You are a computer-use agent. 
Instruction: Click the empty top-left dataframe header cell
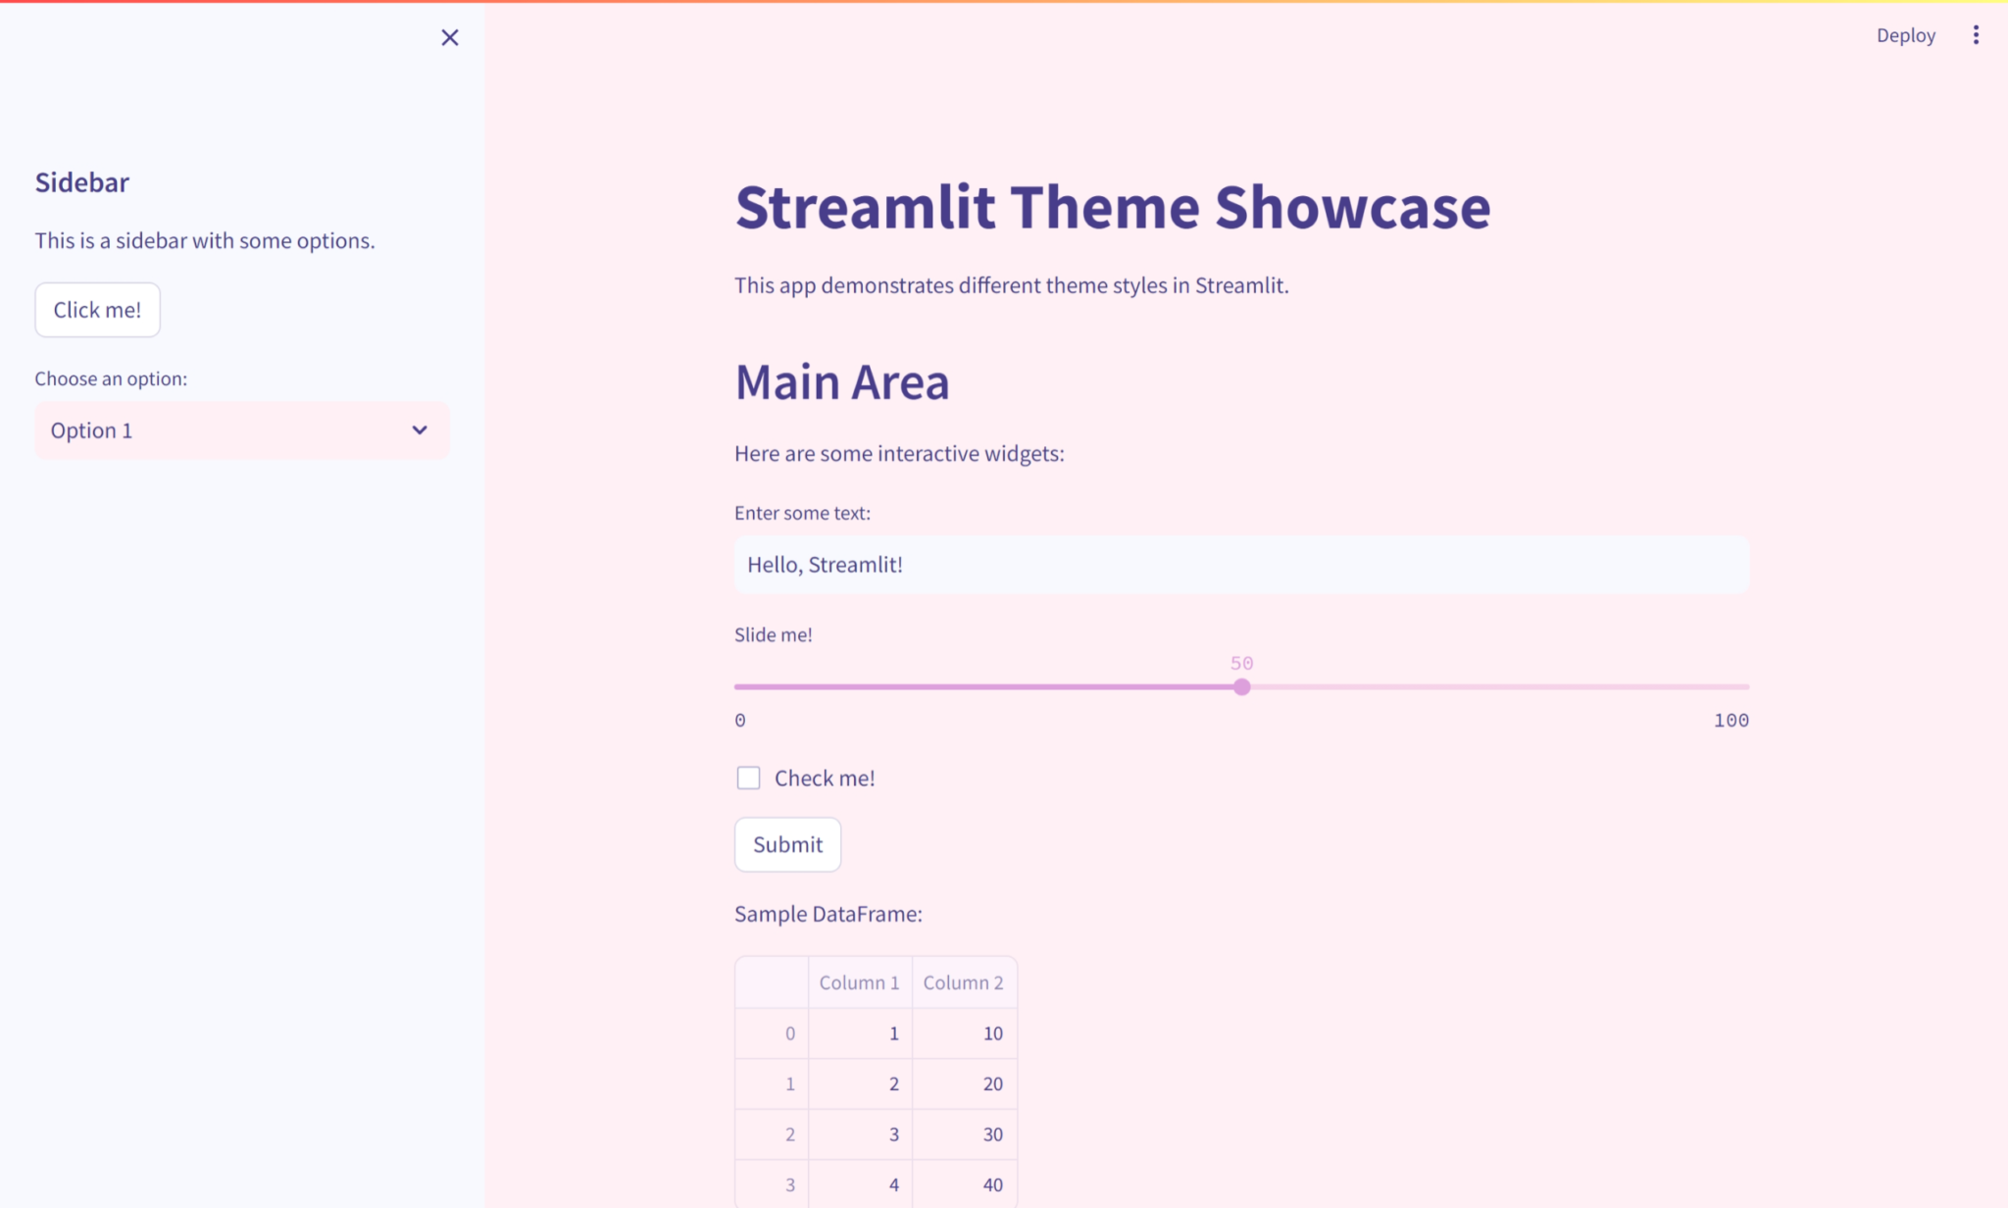point(772,982)
